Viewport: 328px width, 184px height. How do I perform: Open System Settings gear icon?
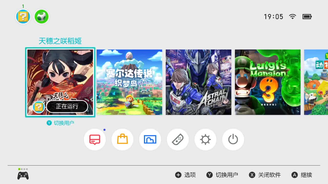(x=206, y=140)
